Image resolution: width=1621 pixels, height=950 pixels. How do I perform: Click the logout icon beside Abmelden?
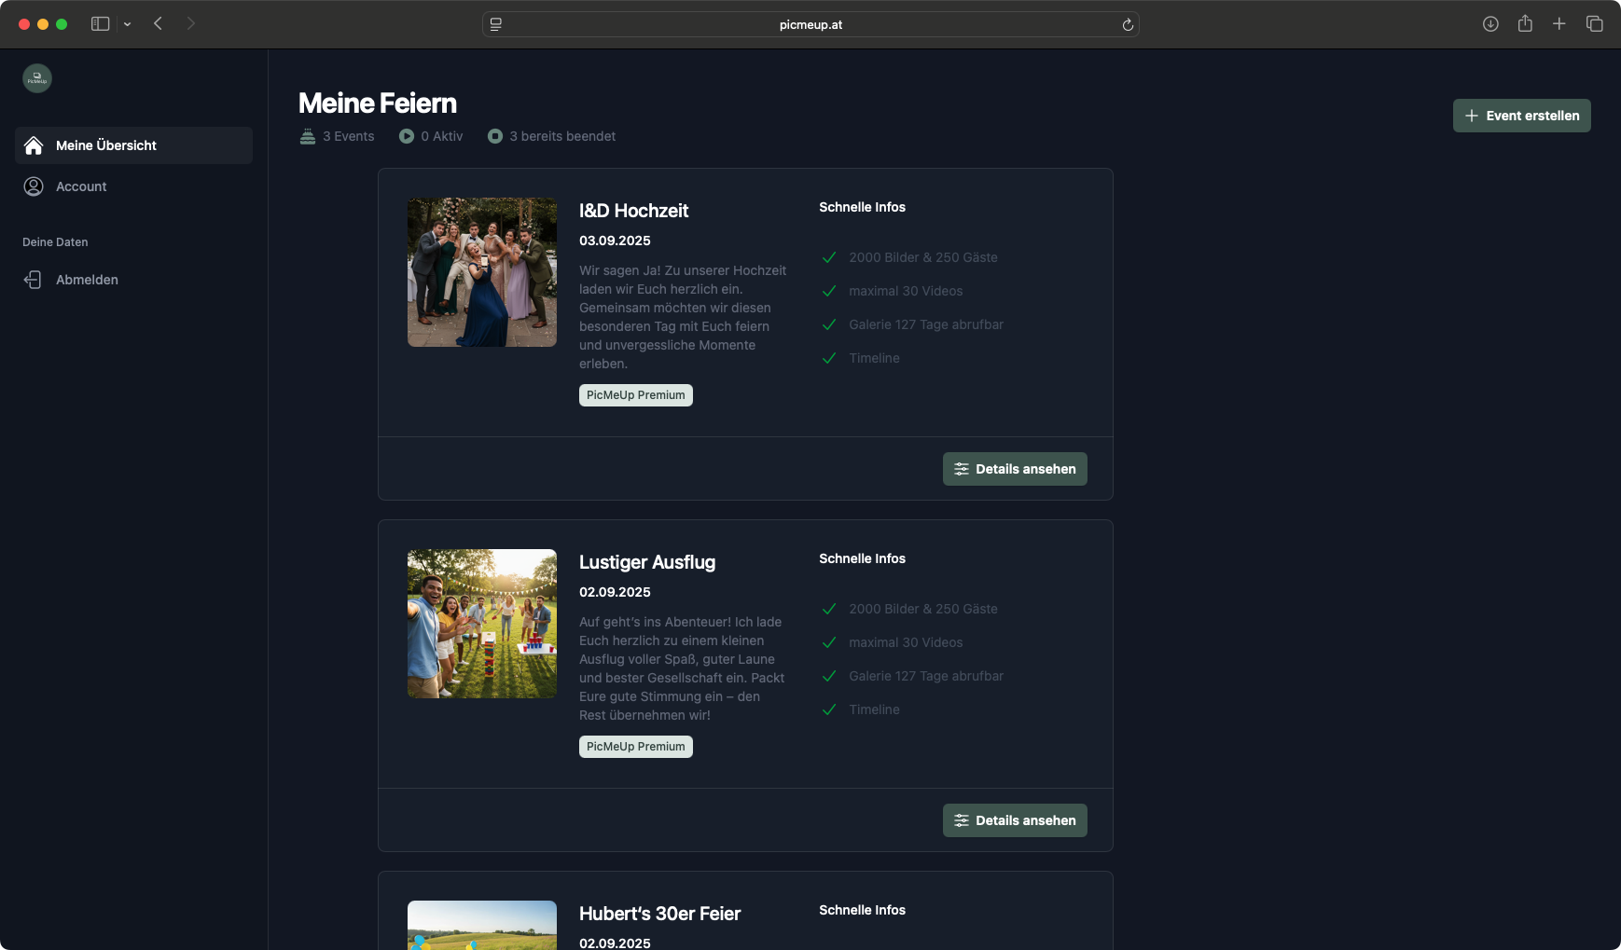coord(35,280)
